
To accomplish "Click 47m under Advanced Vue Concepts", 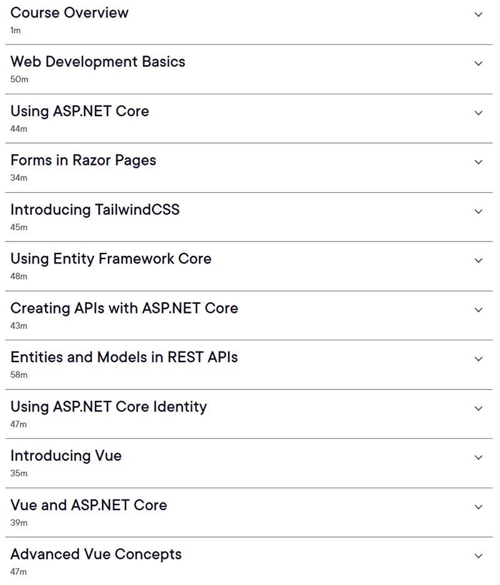I will (19, 571).
